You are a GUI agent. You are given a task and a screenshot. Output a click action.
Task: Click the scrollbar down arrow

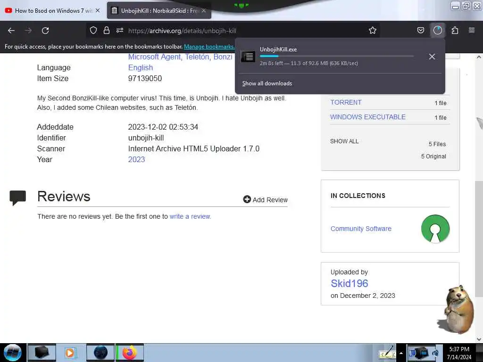(479, 339)
